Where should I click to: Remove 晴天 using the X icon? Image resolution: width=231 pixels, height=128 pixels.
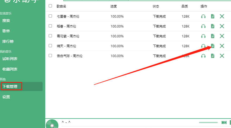(x=222, y=46)
